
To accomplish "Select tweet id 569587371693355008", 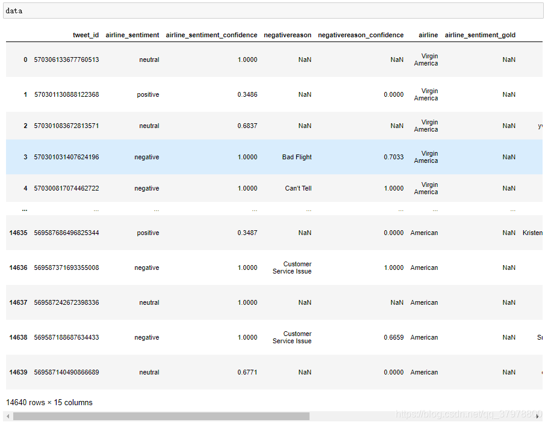I will (x=66, y=268).
